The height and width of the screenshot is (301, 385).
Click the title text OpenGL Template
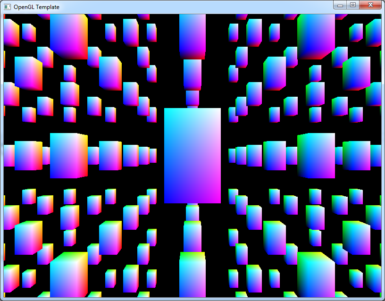click(36, 7)
